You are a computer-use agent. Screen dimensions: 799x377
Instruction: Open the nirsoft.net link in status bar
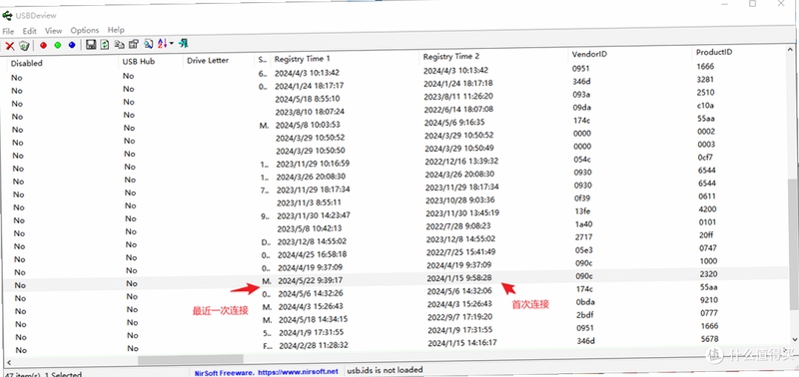298,372
